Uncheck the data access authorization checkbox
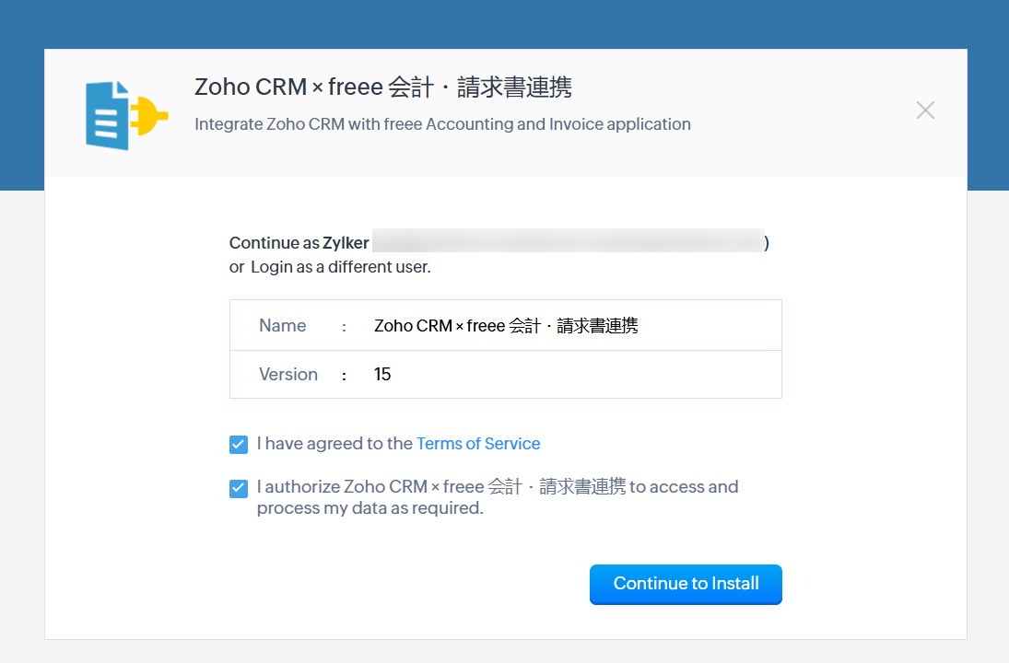 (239, 488)
